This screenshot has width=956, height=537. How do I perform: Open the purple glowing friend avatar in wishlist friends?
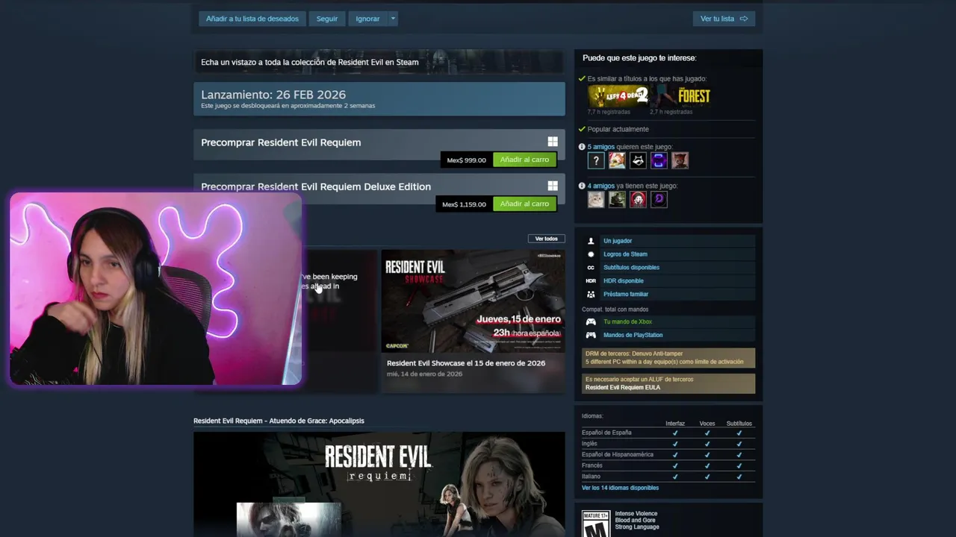click(659, 160)
